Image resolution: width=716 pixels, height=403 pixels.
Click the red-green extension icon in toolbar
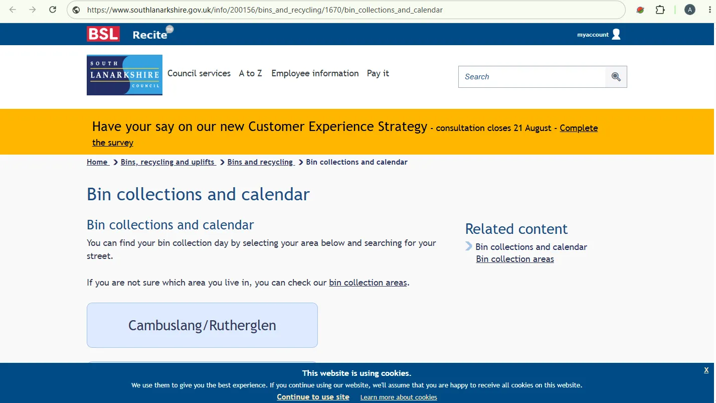coord(640,10)
